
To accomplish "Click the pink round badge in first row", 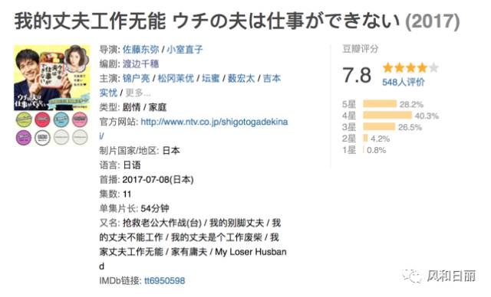I will [x=80, y=119].
